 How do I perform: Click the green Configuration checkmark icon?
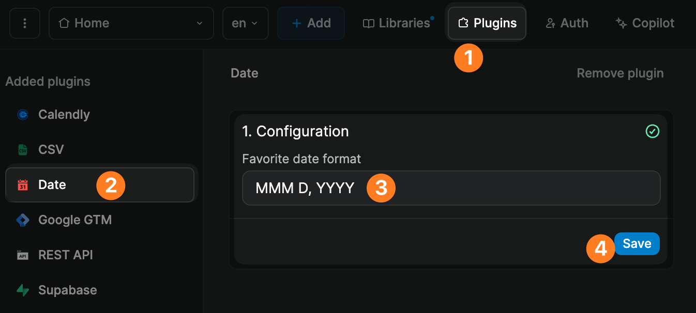point(653,132)
